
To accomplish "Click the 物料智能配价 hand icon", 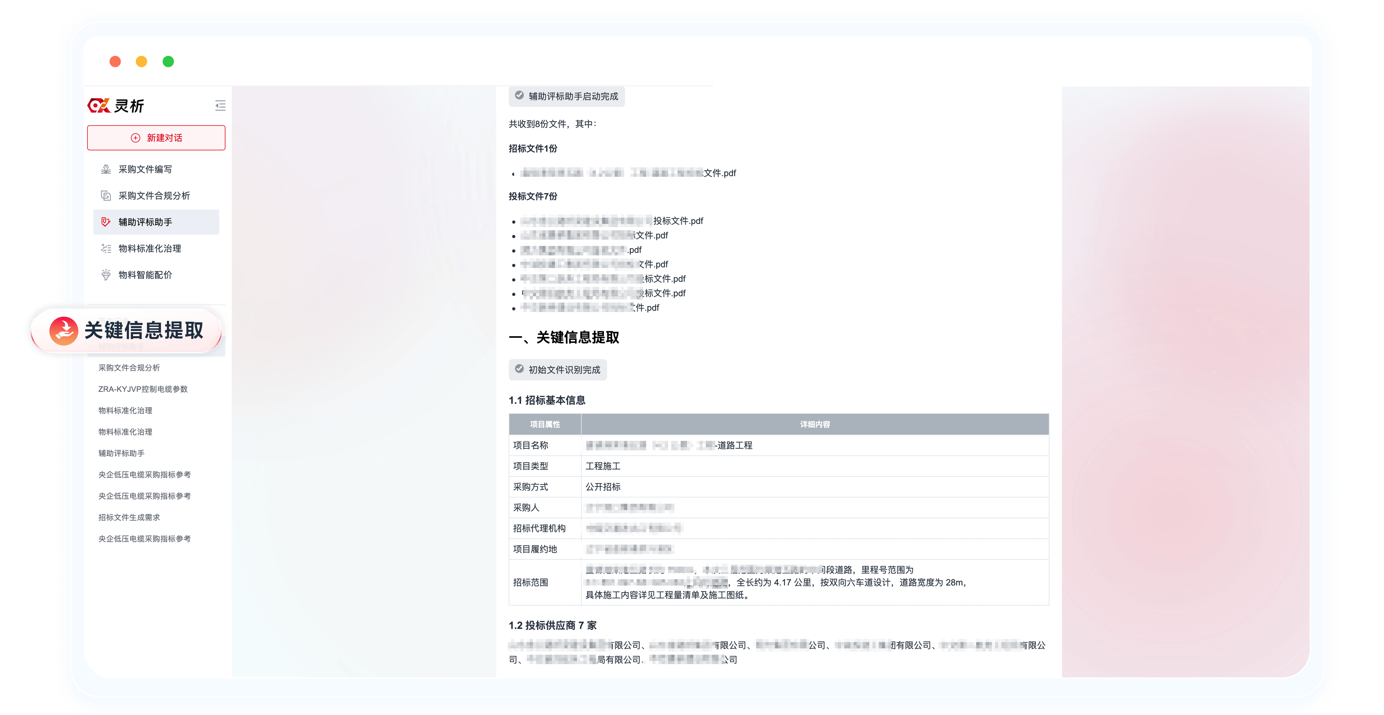I will click(106, 274).
